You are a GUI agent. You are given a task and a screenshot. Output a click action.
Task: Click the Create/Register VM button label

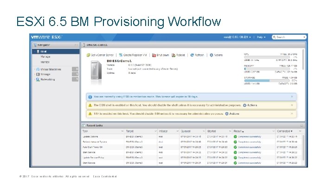coord(135,55)
